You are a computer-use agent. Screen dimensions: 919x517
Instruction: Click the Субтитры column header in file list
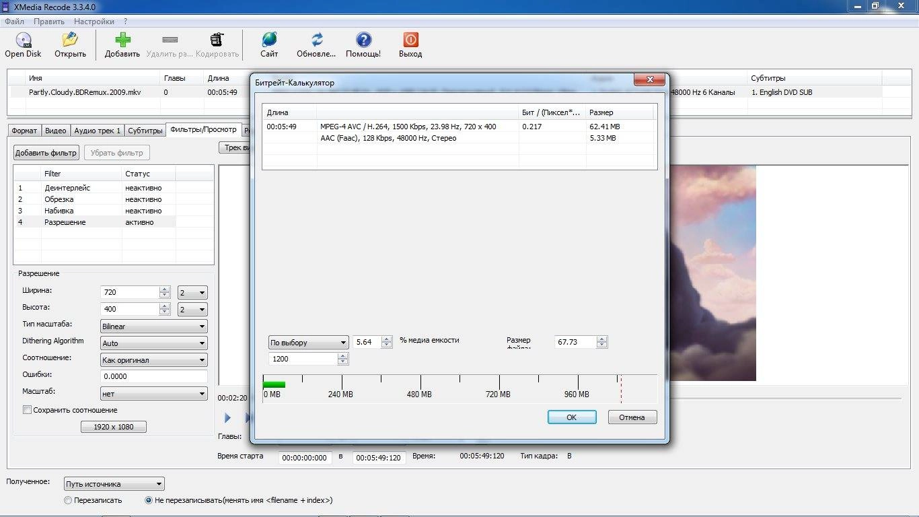[815, 78]
